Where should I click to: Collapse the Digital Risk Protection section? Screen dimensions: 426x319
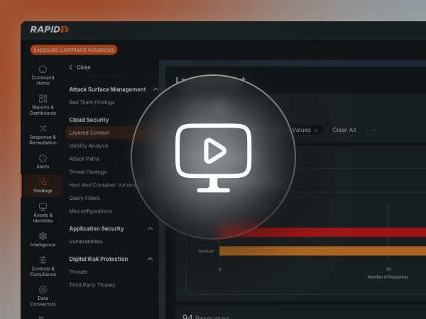(x=150, y=259)
